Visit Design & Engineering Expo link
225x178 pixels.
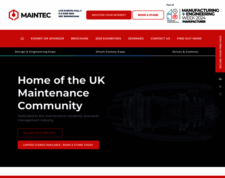pyautogui.click(x=35, y=52)
